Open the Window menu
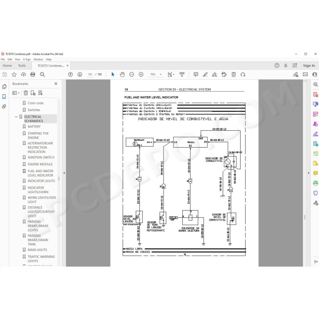 38,59
